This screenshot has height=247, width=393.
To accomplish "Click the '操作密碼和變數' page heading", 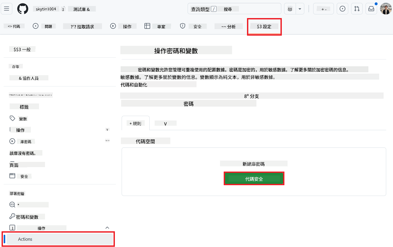I will 176,51.
